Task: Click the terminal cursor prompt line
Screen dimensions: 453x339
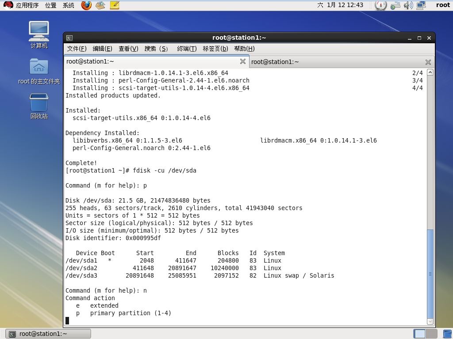Action: coord(67,320)
